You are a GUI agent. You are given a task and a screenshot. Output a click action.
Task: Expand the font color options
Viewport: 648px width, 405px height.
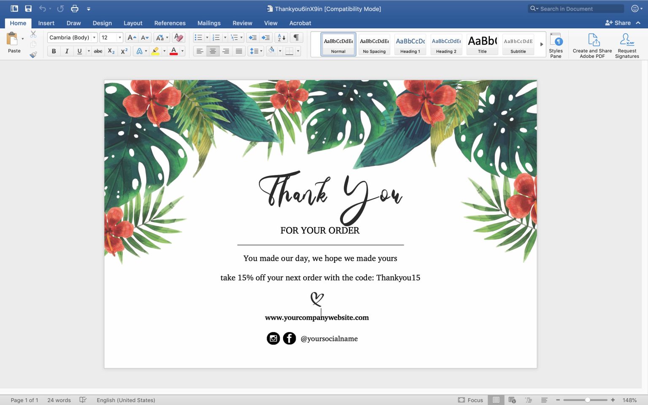(181, 51)
